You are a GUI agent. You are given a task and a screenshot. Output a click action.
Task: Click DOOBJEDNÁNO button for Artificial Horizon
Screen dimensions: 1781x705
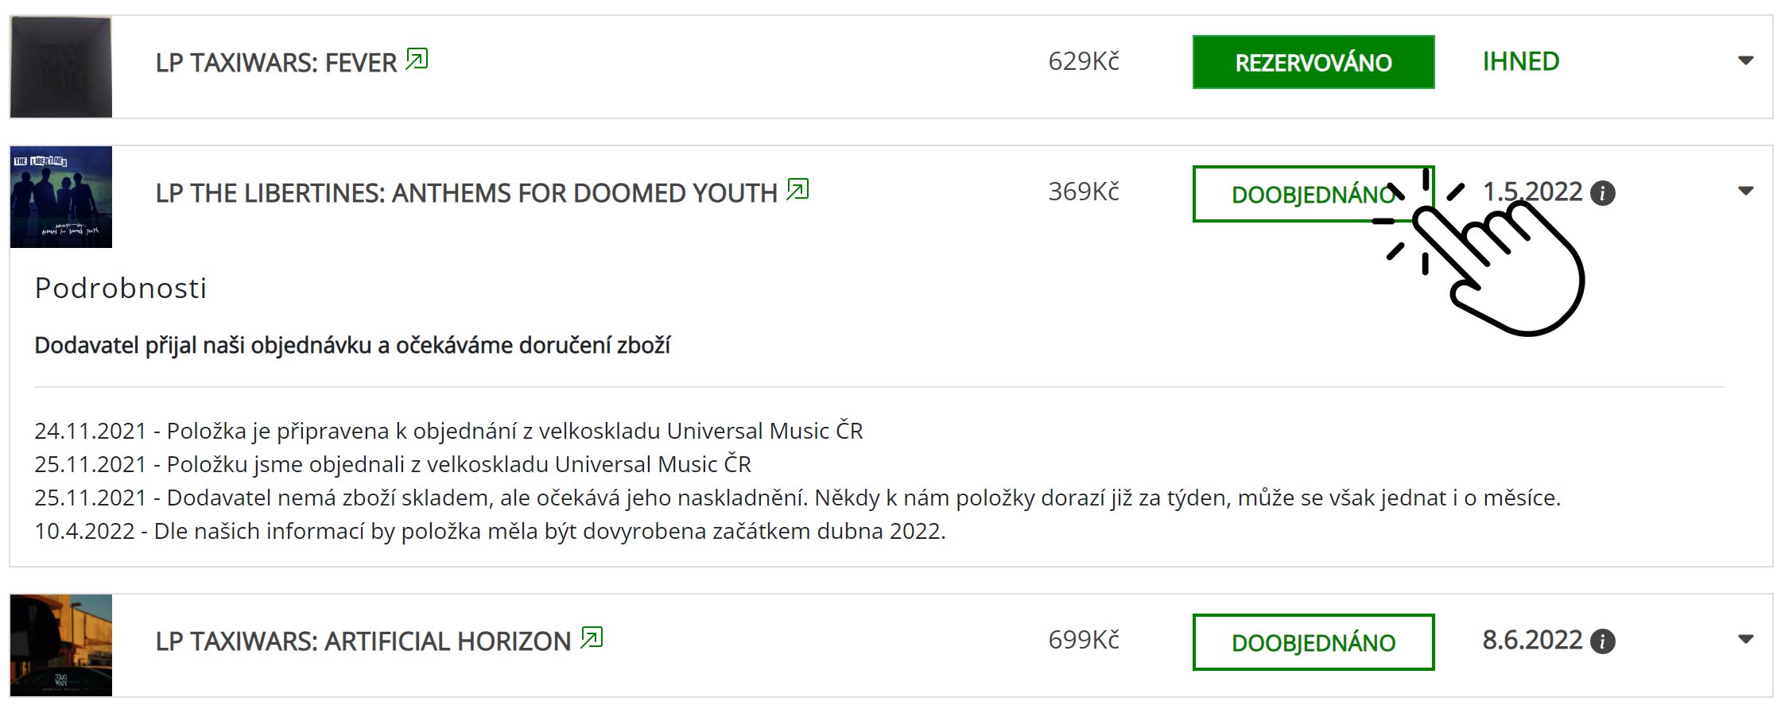click(x=1313, y=642)
